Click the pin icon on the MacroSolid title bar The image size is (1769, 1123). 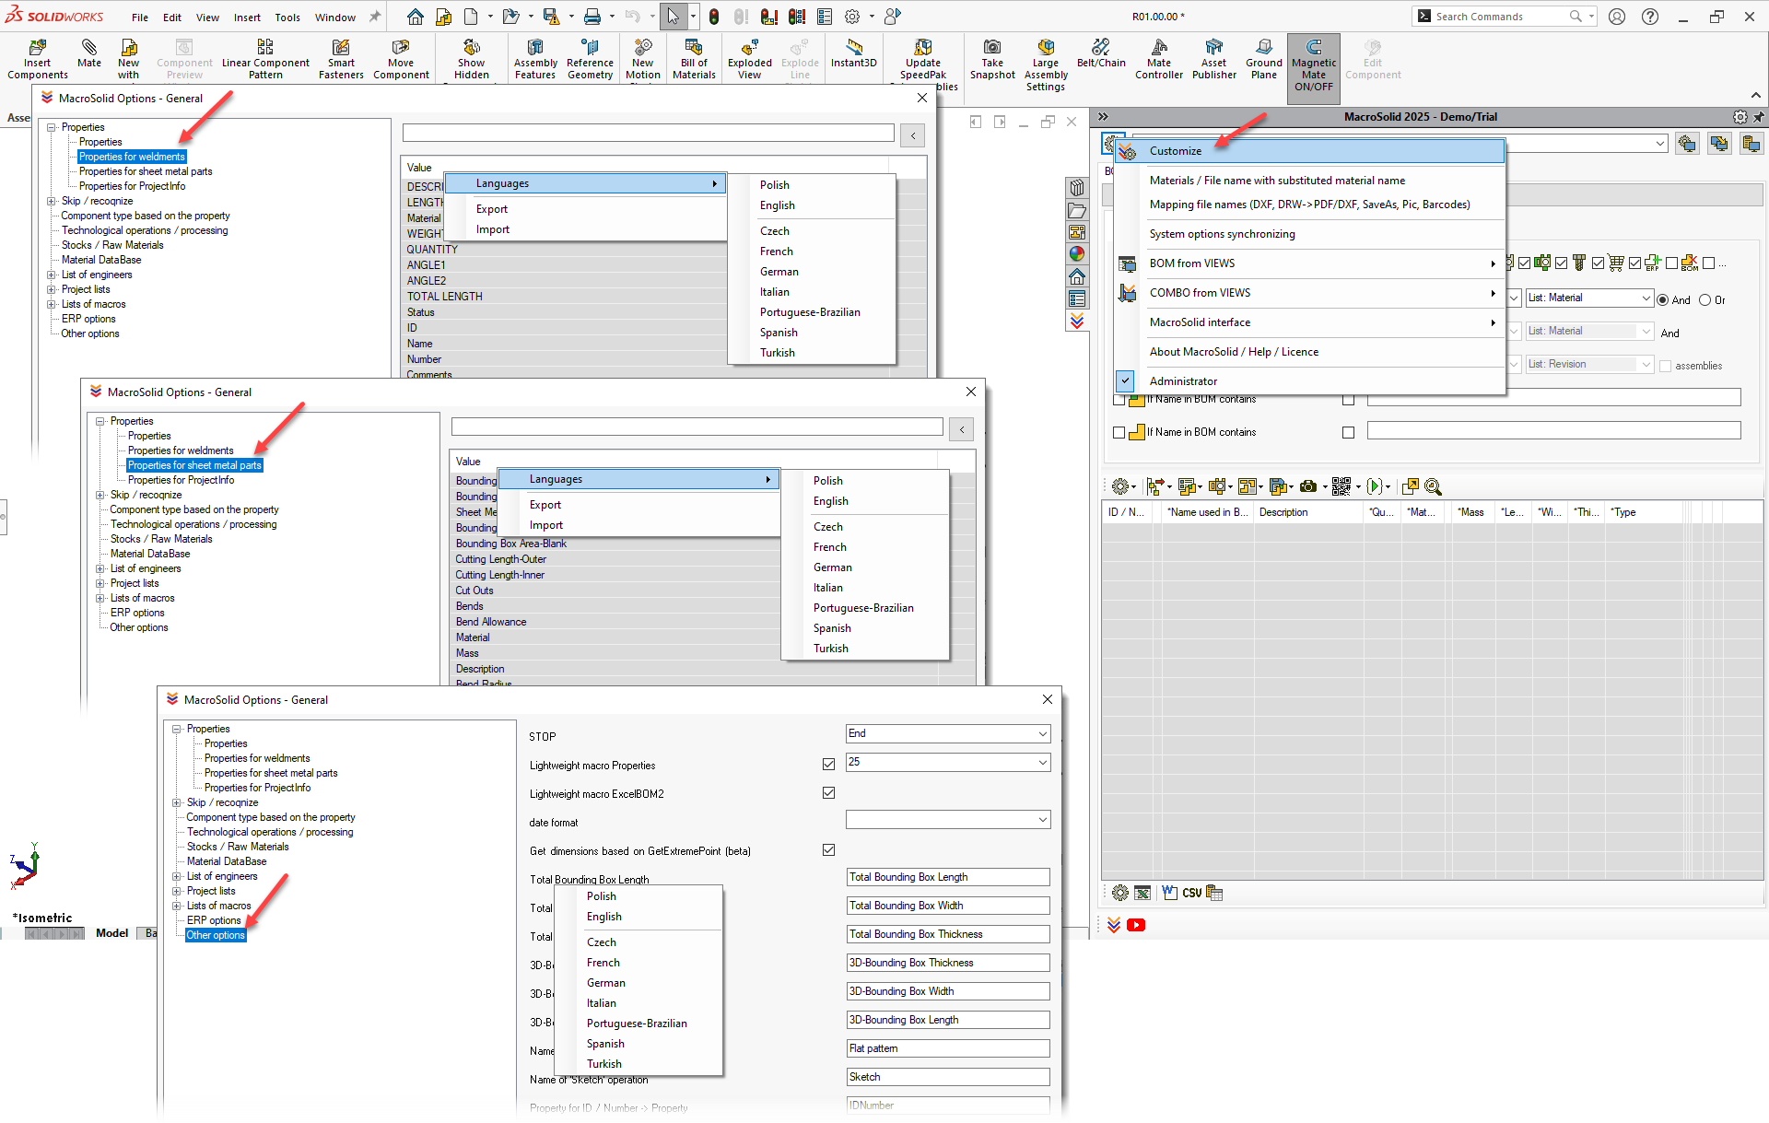click(1759, 117)
